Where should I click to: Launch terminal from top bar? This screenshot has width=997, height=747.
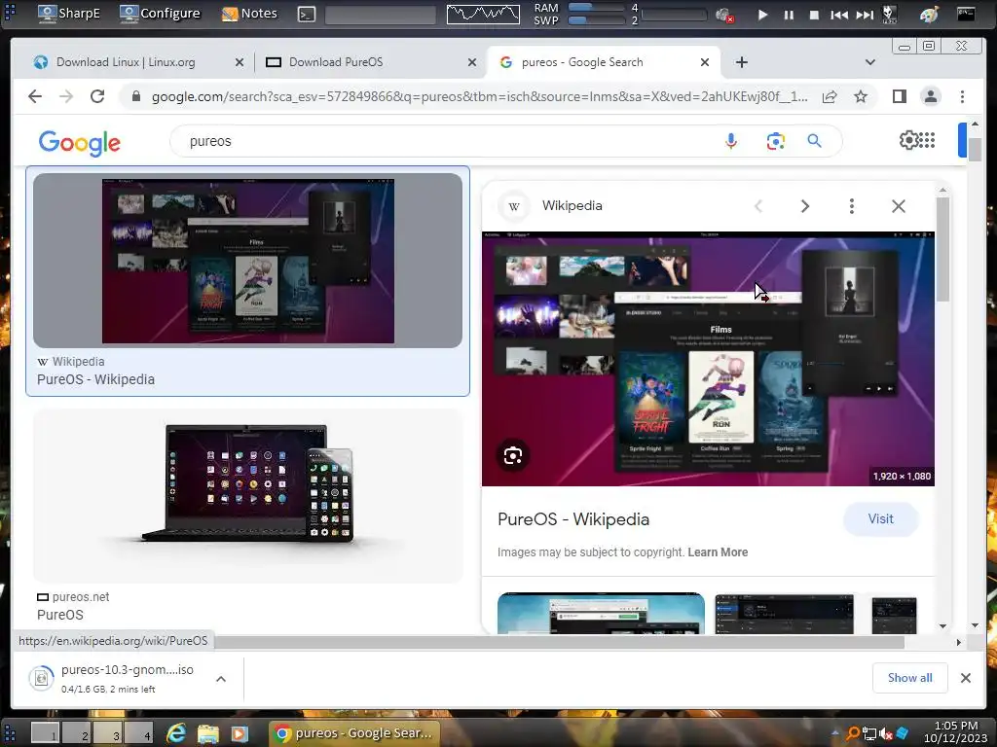point(307,14)
